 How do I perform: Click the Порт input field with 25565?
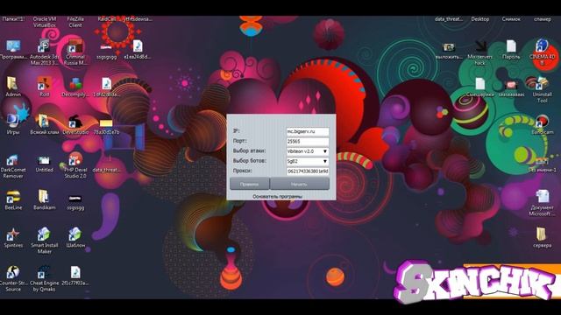(x=308, y=142)
